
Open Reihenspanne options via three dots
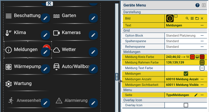click(x=202, y=47)
